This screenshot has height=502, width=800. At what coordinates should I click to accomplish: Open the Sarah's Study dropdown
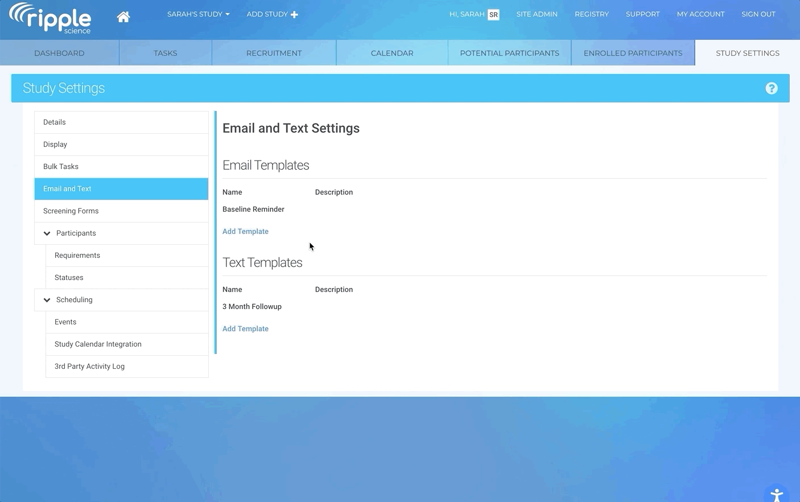click(198, 14)
